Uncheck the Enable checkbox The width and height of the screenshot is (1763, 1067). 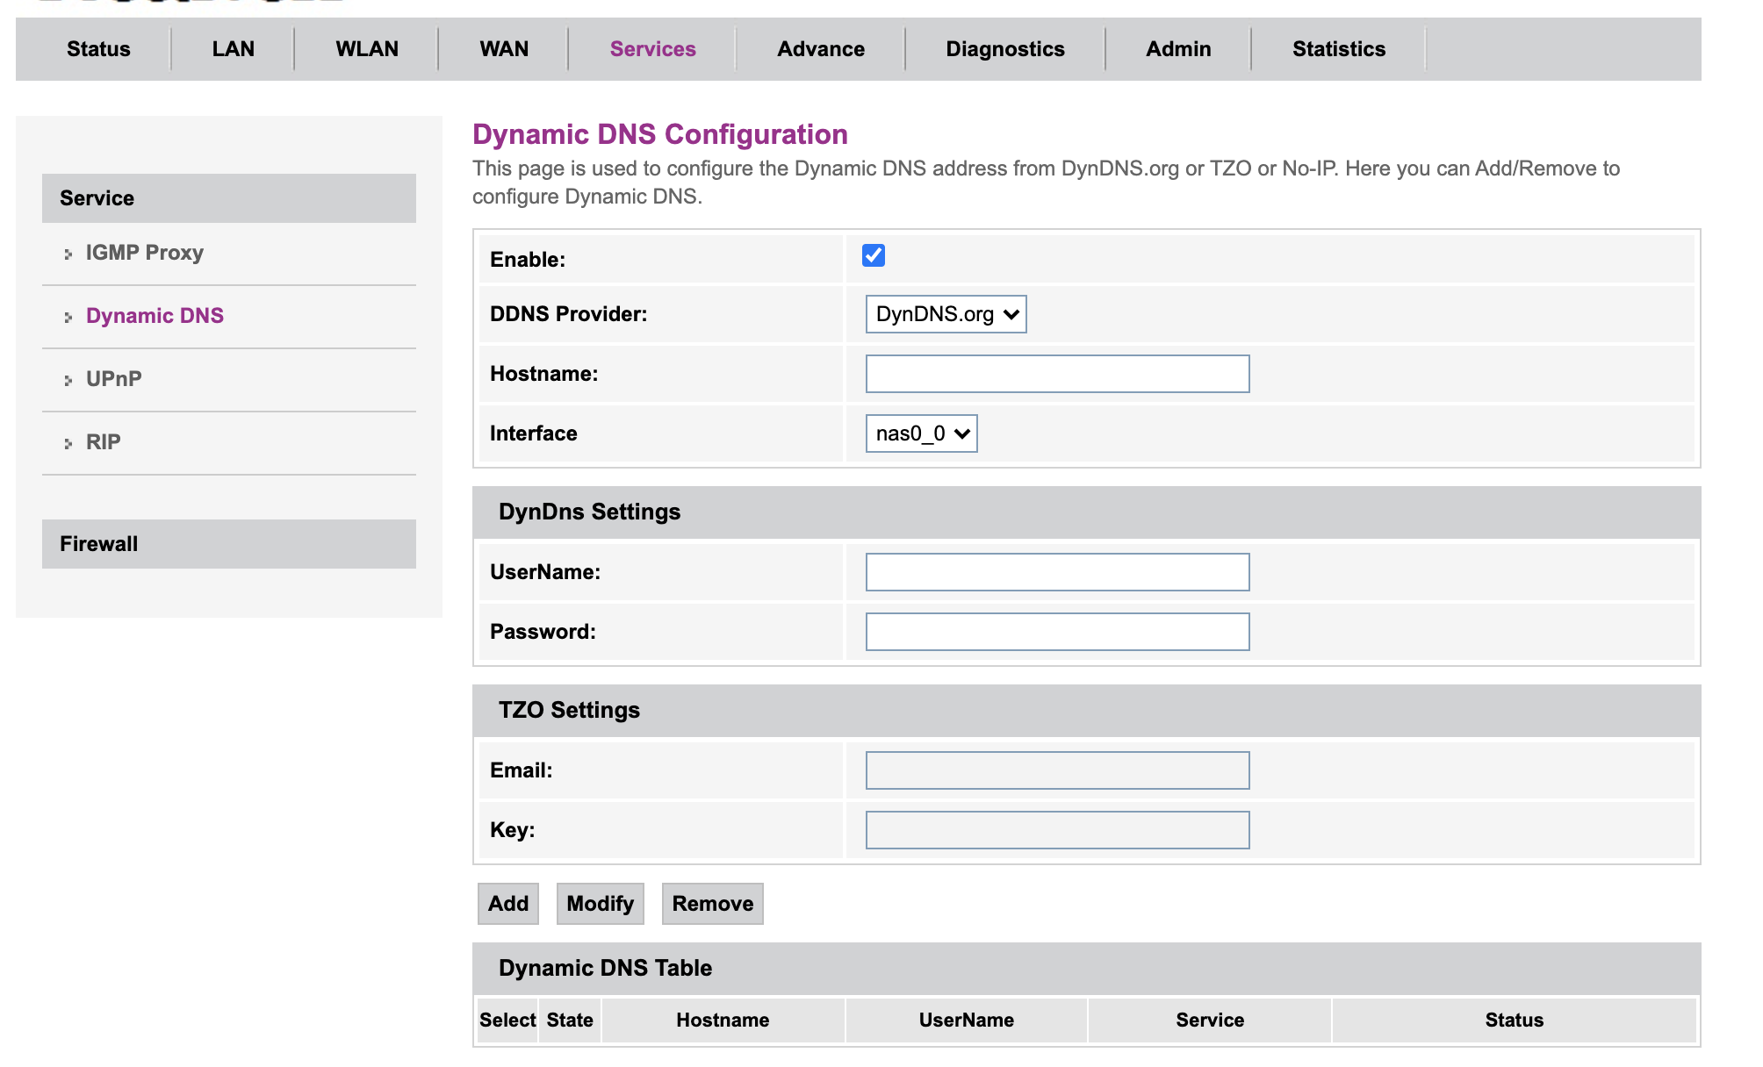(x=873, y=255)
